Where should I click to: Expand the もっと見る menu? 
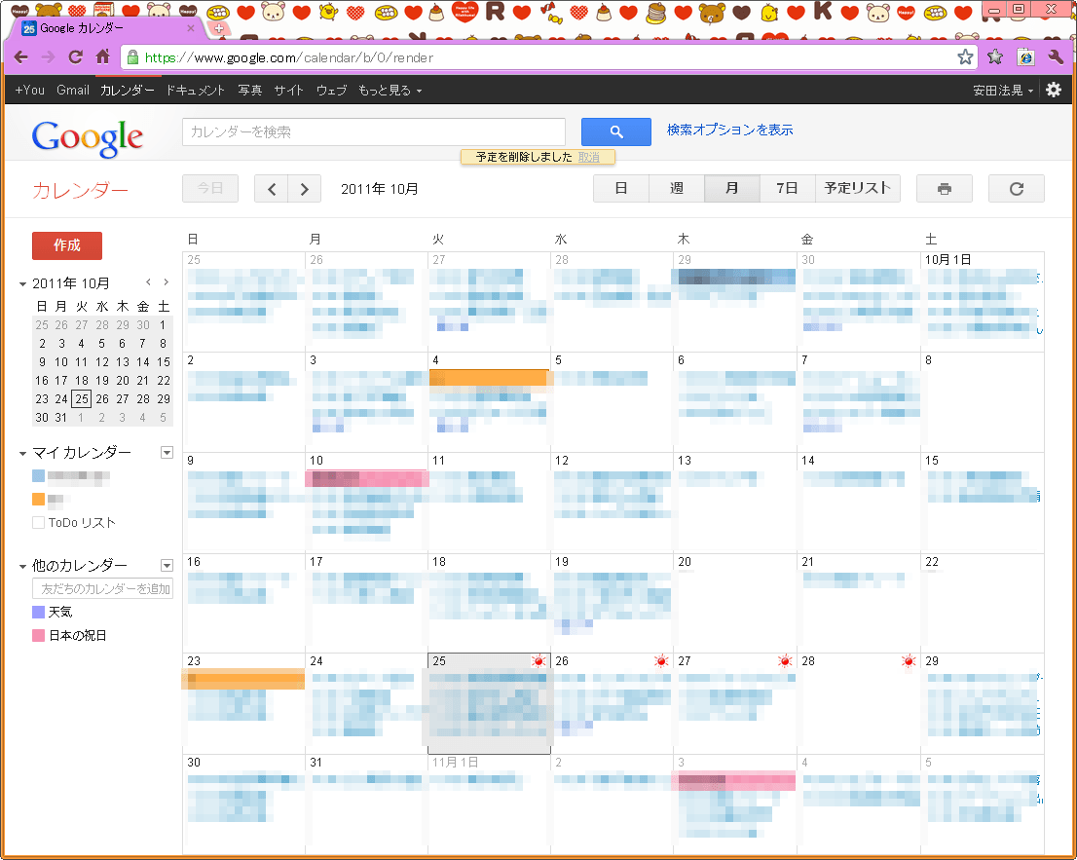click(390, 91)
